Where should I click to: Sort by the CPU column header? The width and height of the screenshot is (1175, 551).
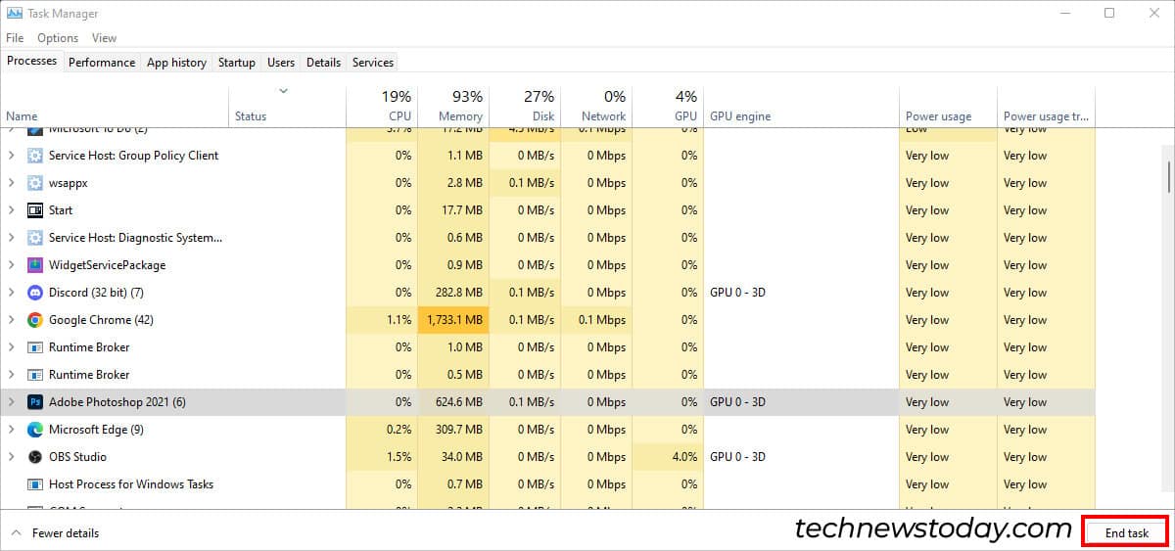382,106
